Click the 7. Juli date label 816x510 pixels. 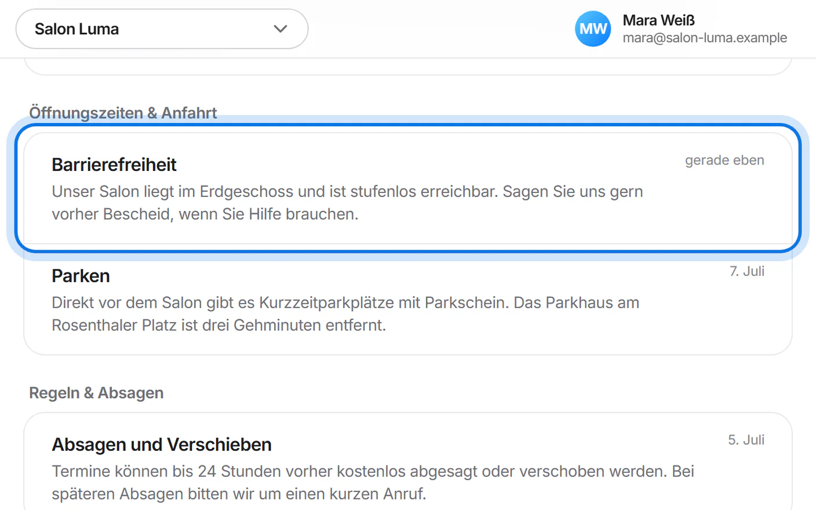(747, 271)
